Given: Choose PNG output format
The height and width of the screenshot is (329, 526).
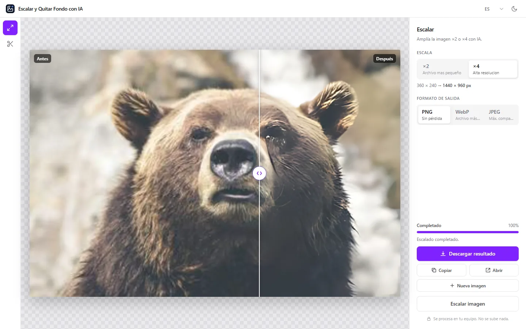Looking at the screenshot, I should tap(434, 115).
